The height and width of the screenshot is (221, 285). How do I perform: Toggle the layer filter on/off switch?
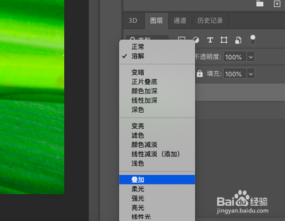253,40
